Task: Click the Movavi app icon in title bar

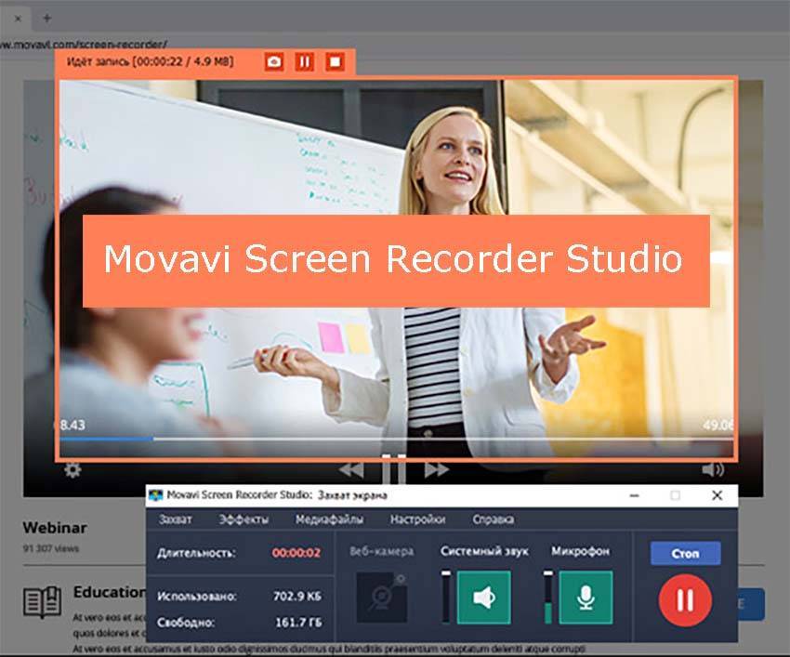Action: pyautogui.click(x=156, y=495)
